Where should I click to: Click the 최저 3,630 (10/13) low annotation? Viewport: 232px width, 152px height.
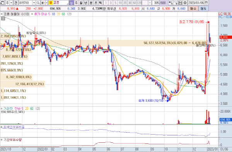(x=151, y=101)
